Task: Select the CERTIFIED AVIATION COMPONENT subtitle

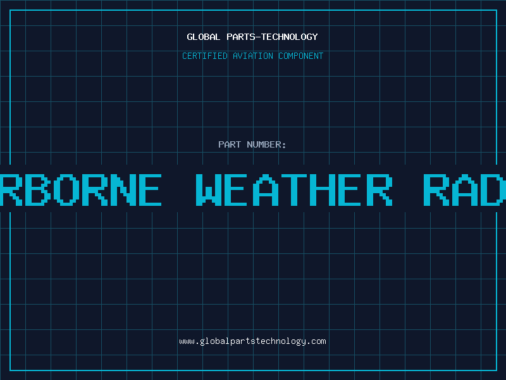Action: click(x=252, y=56)
